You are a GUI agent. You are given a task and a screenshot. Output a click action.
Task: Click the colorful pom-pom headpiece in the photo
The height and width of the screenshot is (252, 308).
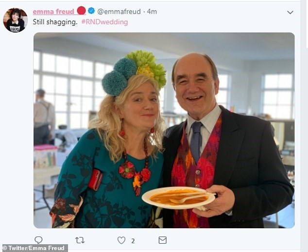(134, 73)
